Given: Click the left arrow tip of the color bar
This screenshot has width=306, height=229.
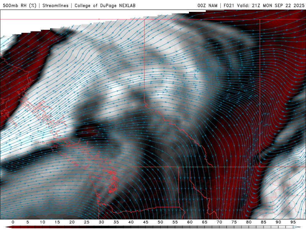Looking at the screenshot, I should [8, 227].
